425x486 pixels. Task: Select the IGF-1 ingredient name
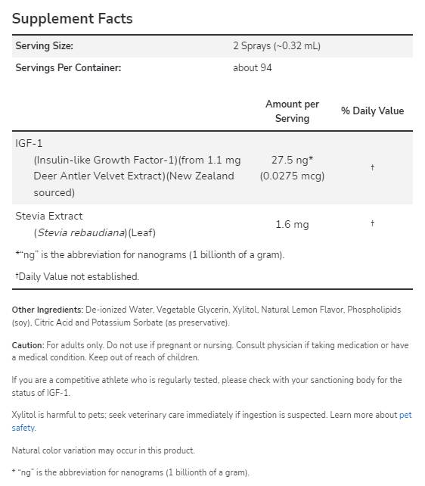coord(29,143)
